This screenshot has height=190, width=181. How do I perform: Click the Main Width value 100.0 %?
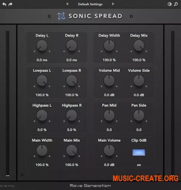click(x=42, y=165)
